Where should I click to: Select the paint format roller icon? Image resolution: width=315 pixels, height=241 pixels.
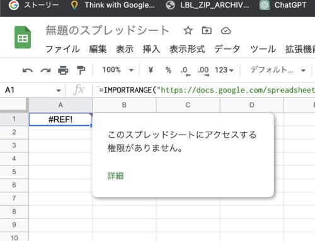click(81, 70)
